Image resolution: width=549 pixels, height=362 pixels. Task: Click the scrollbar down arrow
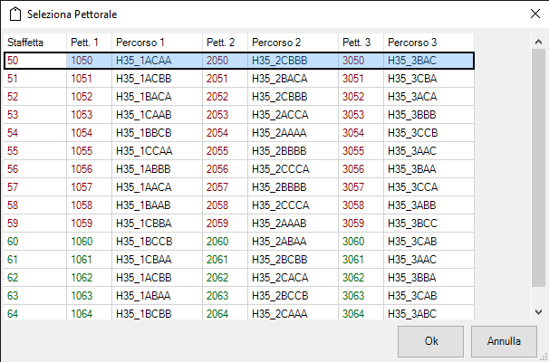coord(538,311)
